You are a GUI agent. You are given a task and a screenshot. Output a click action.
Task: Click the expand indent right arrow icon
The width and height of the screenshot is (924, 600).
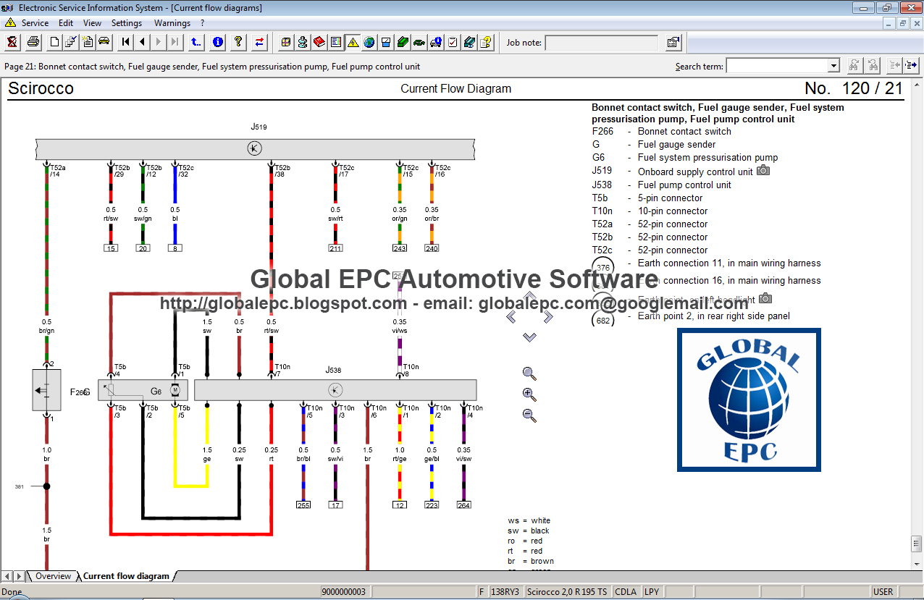coord(911,66)
